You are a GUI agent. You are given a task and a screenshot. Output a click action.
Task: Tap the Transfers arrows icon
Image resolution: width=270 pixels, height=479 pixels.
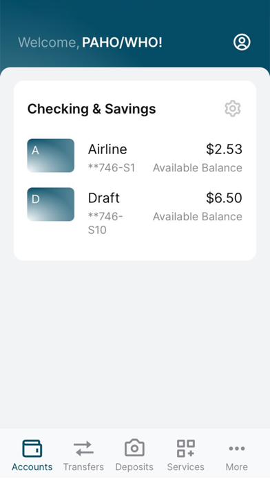coord(83,449)
